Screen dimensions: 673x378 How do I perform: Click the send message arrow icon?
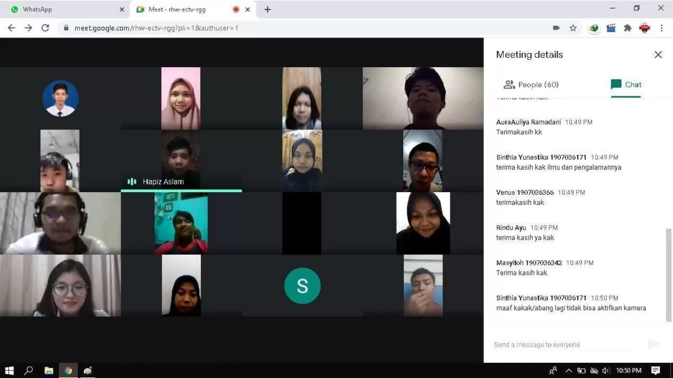click(653, 344)
